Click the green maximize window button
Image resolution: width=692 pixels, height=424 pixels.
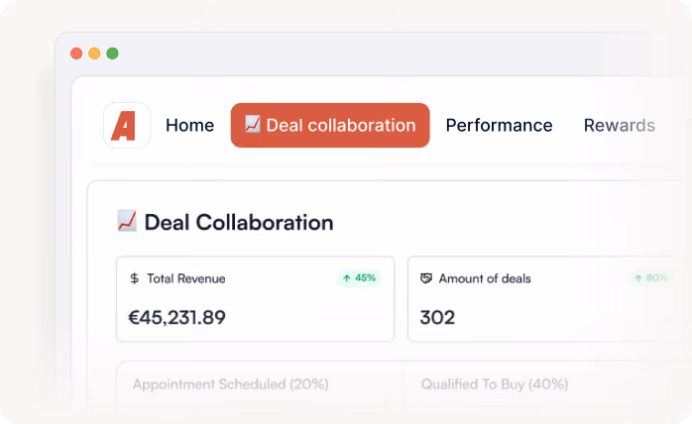113,53
